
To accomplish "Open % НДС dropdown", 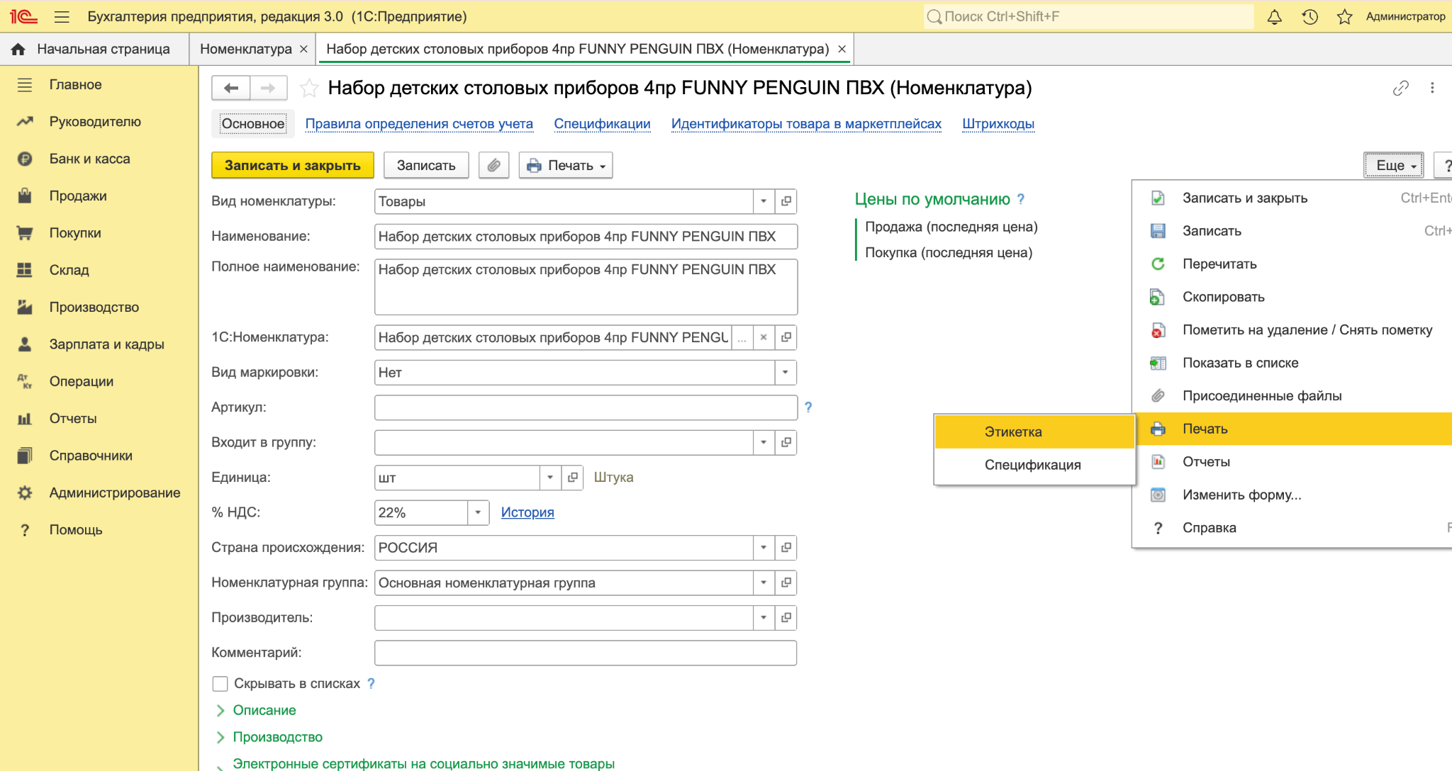I will tap(478, 512).
